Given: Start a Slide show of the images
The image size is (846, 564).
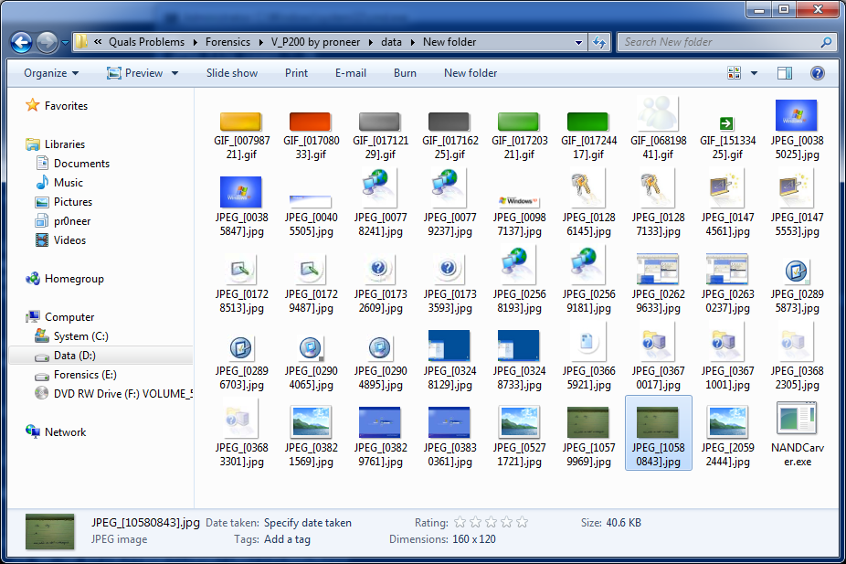Looking at the screenshot, I should [231, 72].
